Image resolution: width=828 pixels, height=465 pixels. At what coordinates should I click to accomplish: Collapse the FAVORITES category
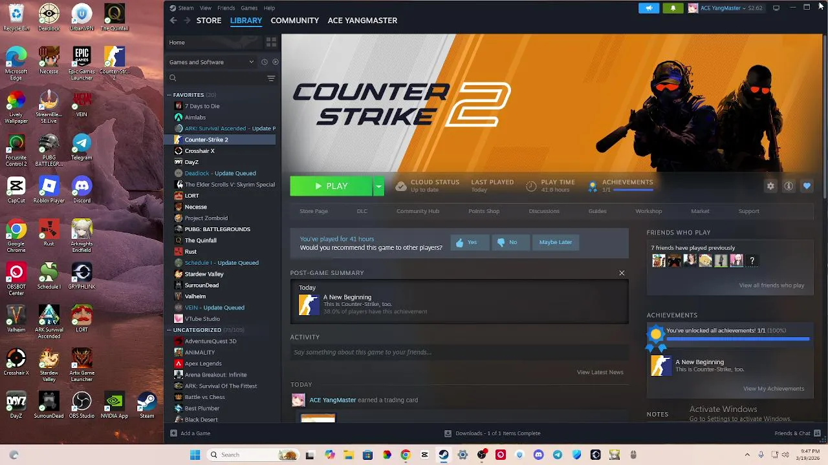click(x=169, y=95)
